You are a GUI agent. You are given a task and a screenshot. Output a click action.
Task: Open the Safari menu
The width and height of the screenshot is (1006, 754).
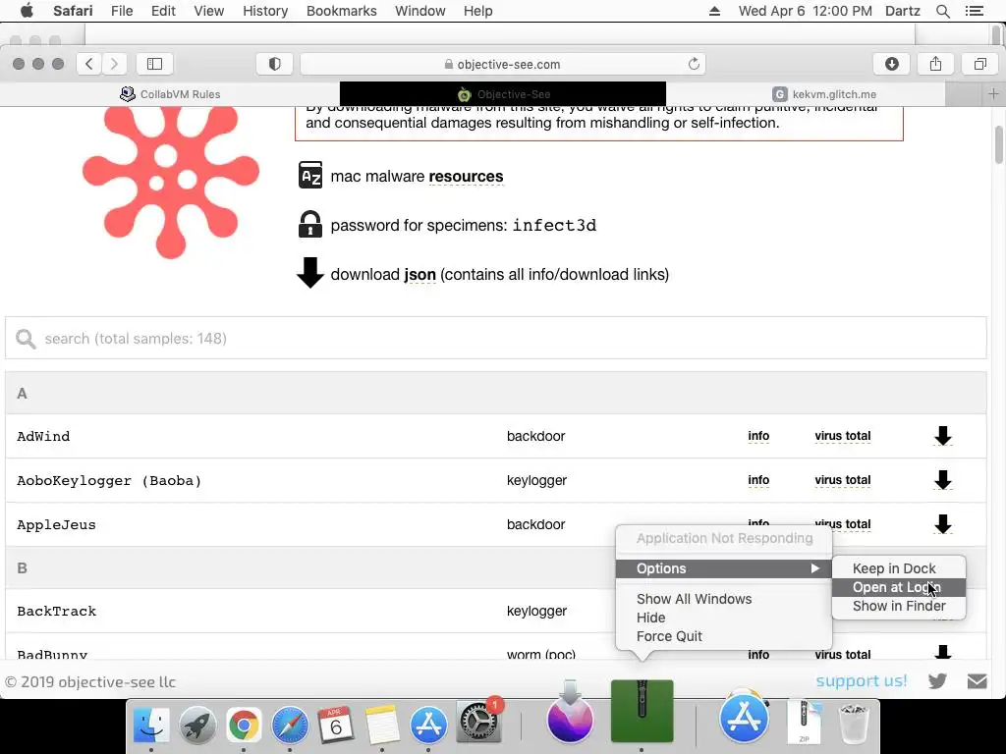tap(73, 11)
